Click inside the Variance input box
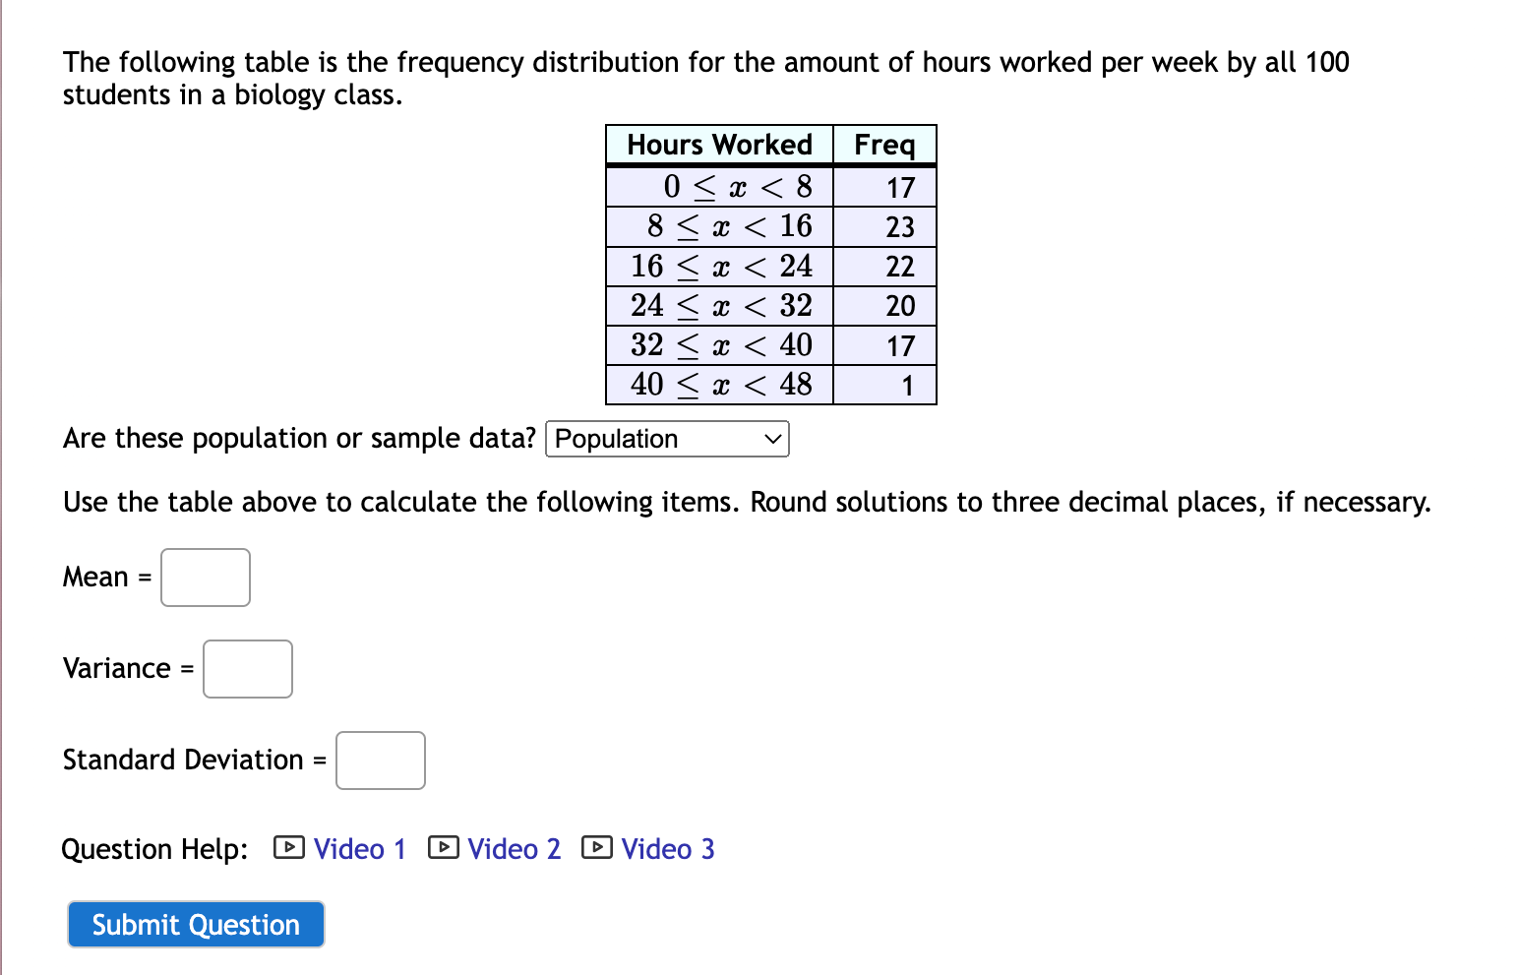The width and height of the screenshot is (1517, 975). pyautogui.click(x=247, y=668)
